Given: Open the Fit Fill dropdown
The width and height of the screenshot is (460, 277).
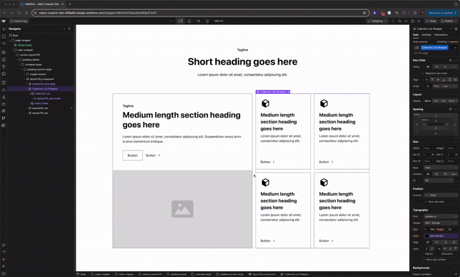Looking at the screenshot, I should (x=438, y=180).
